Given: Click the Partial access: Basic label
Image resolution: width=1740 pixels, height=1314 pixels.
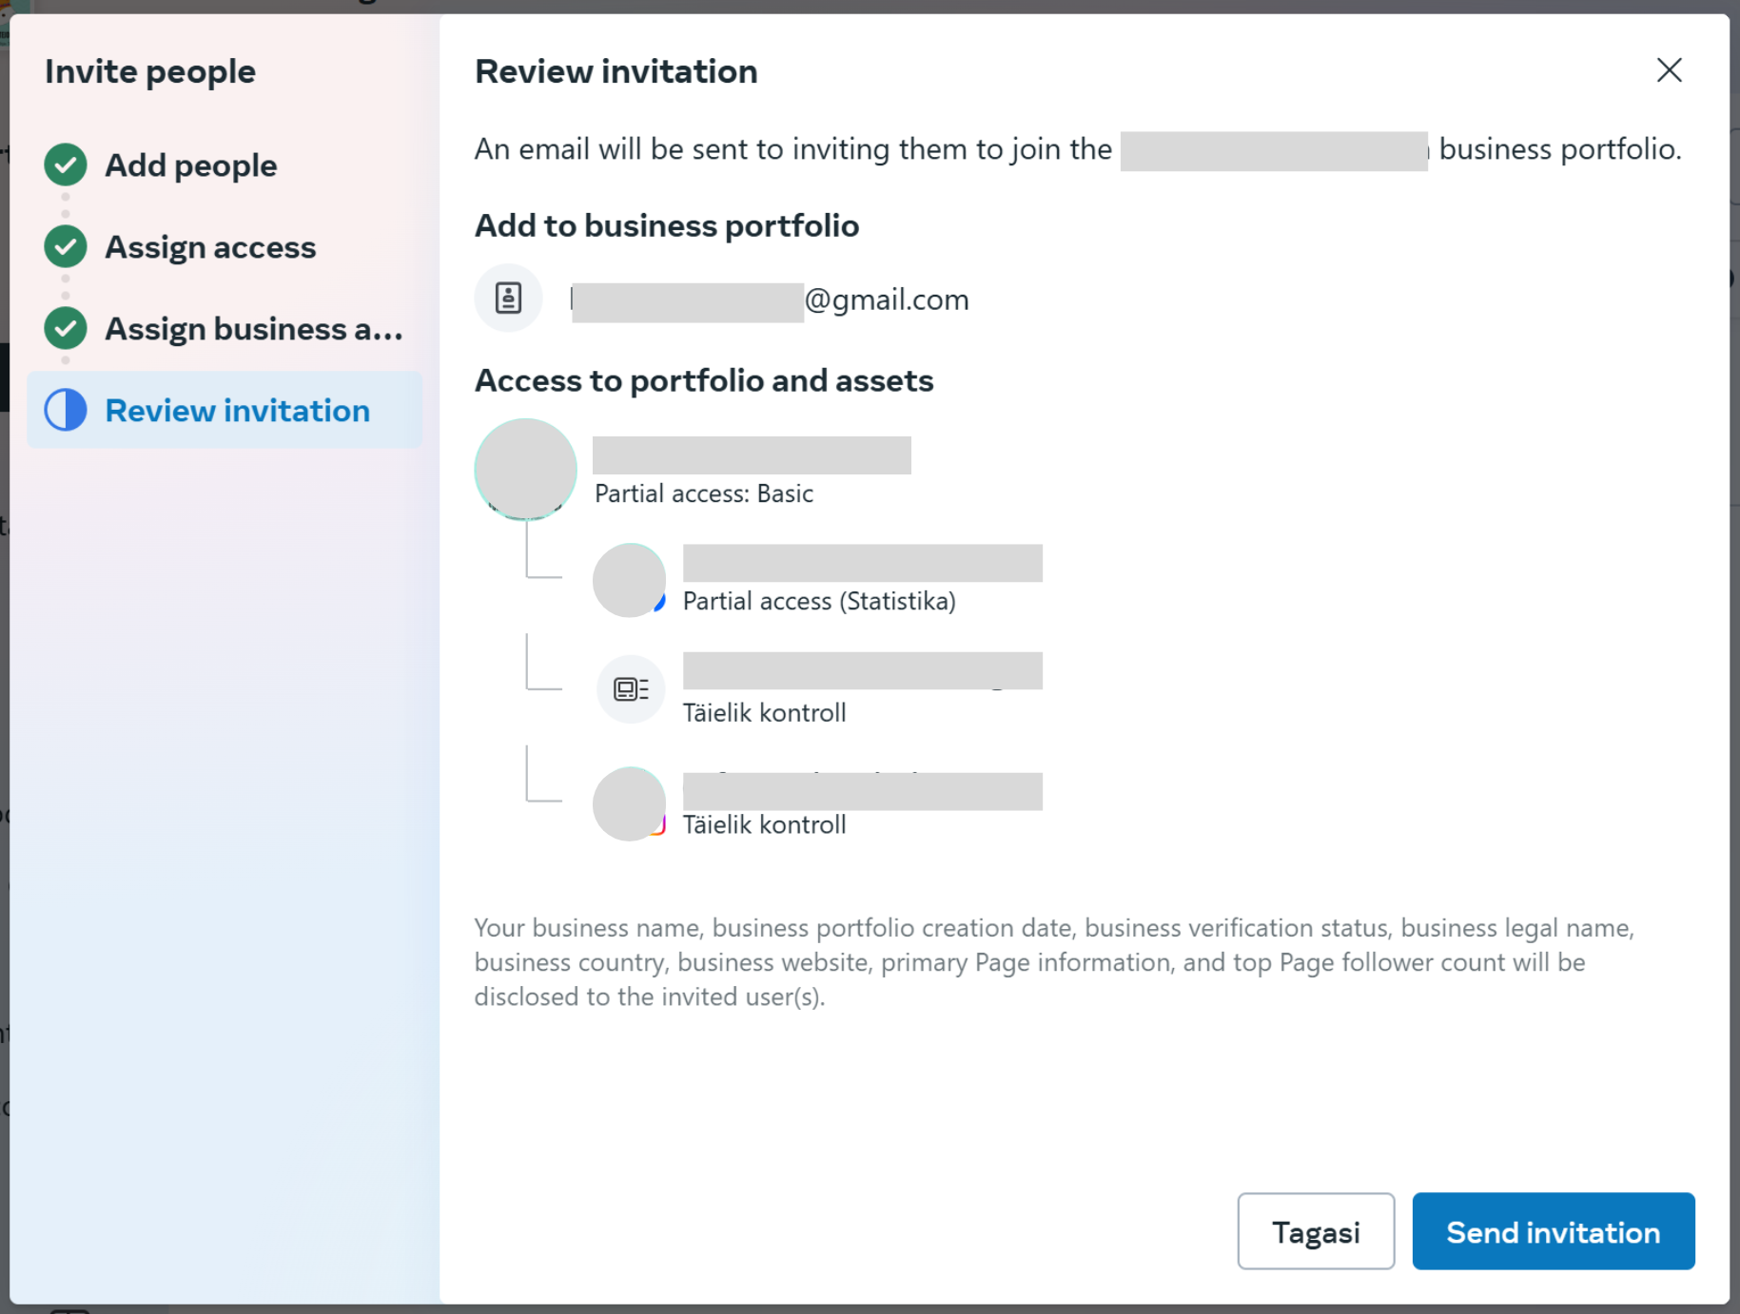Looking at the screenshot, I should pyautogui.click(x=704, y=494).
